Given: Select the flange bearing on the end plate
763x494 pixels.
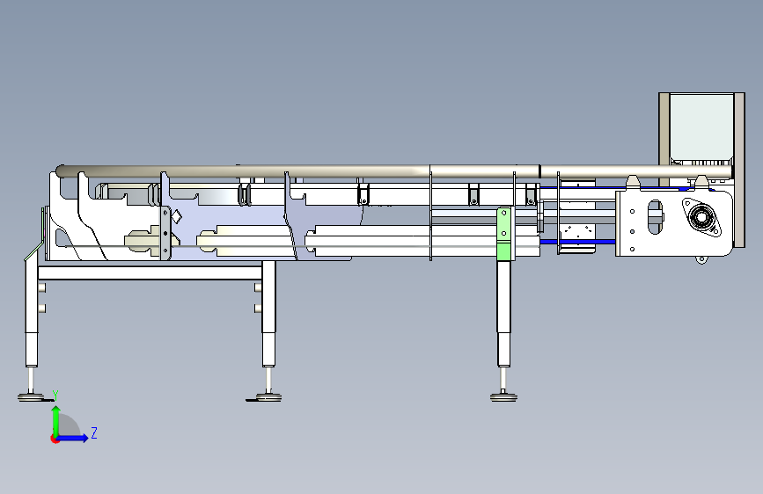Looking at the screenshot, I should tap(701, 217).
